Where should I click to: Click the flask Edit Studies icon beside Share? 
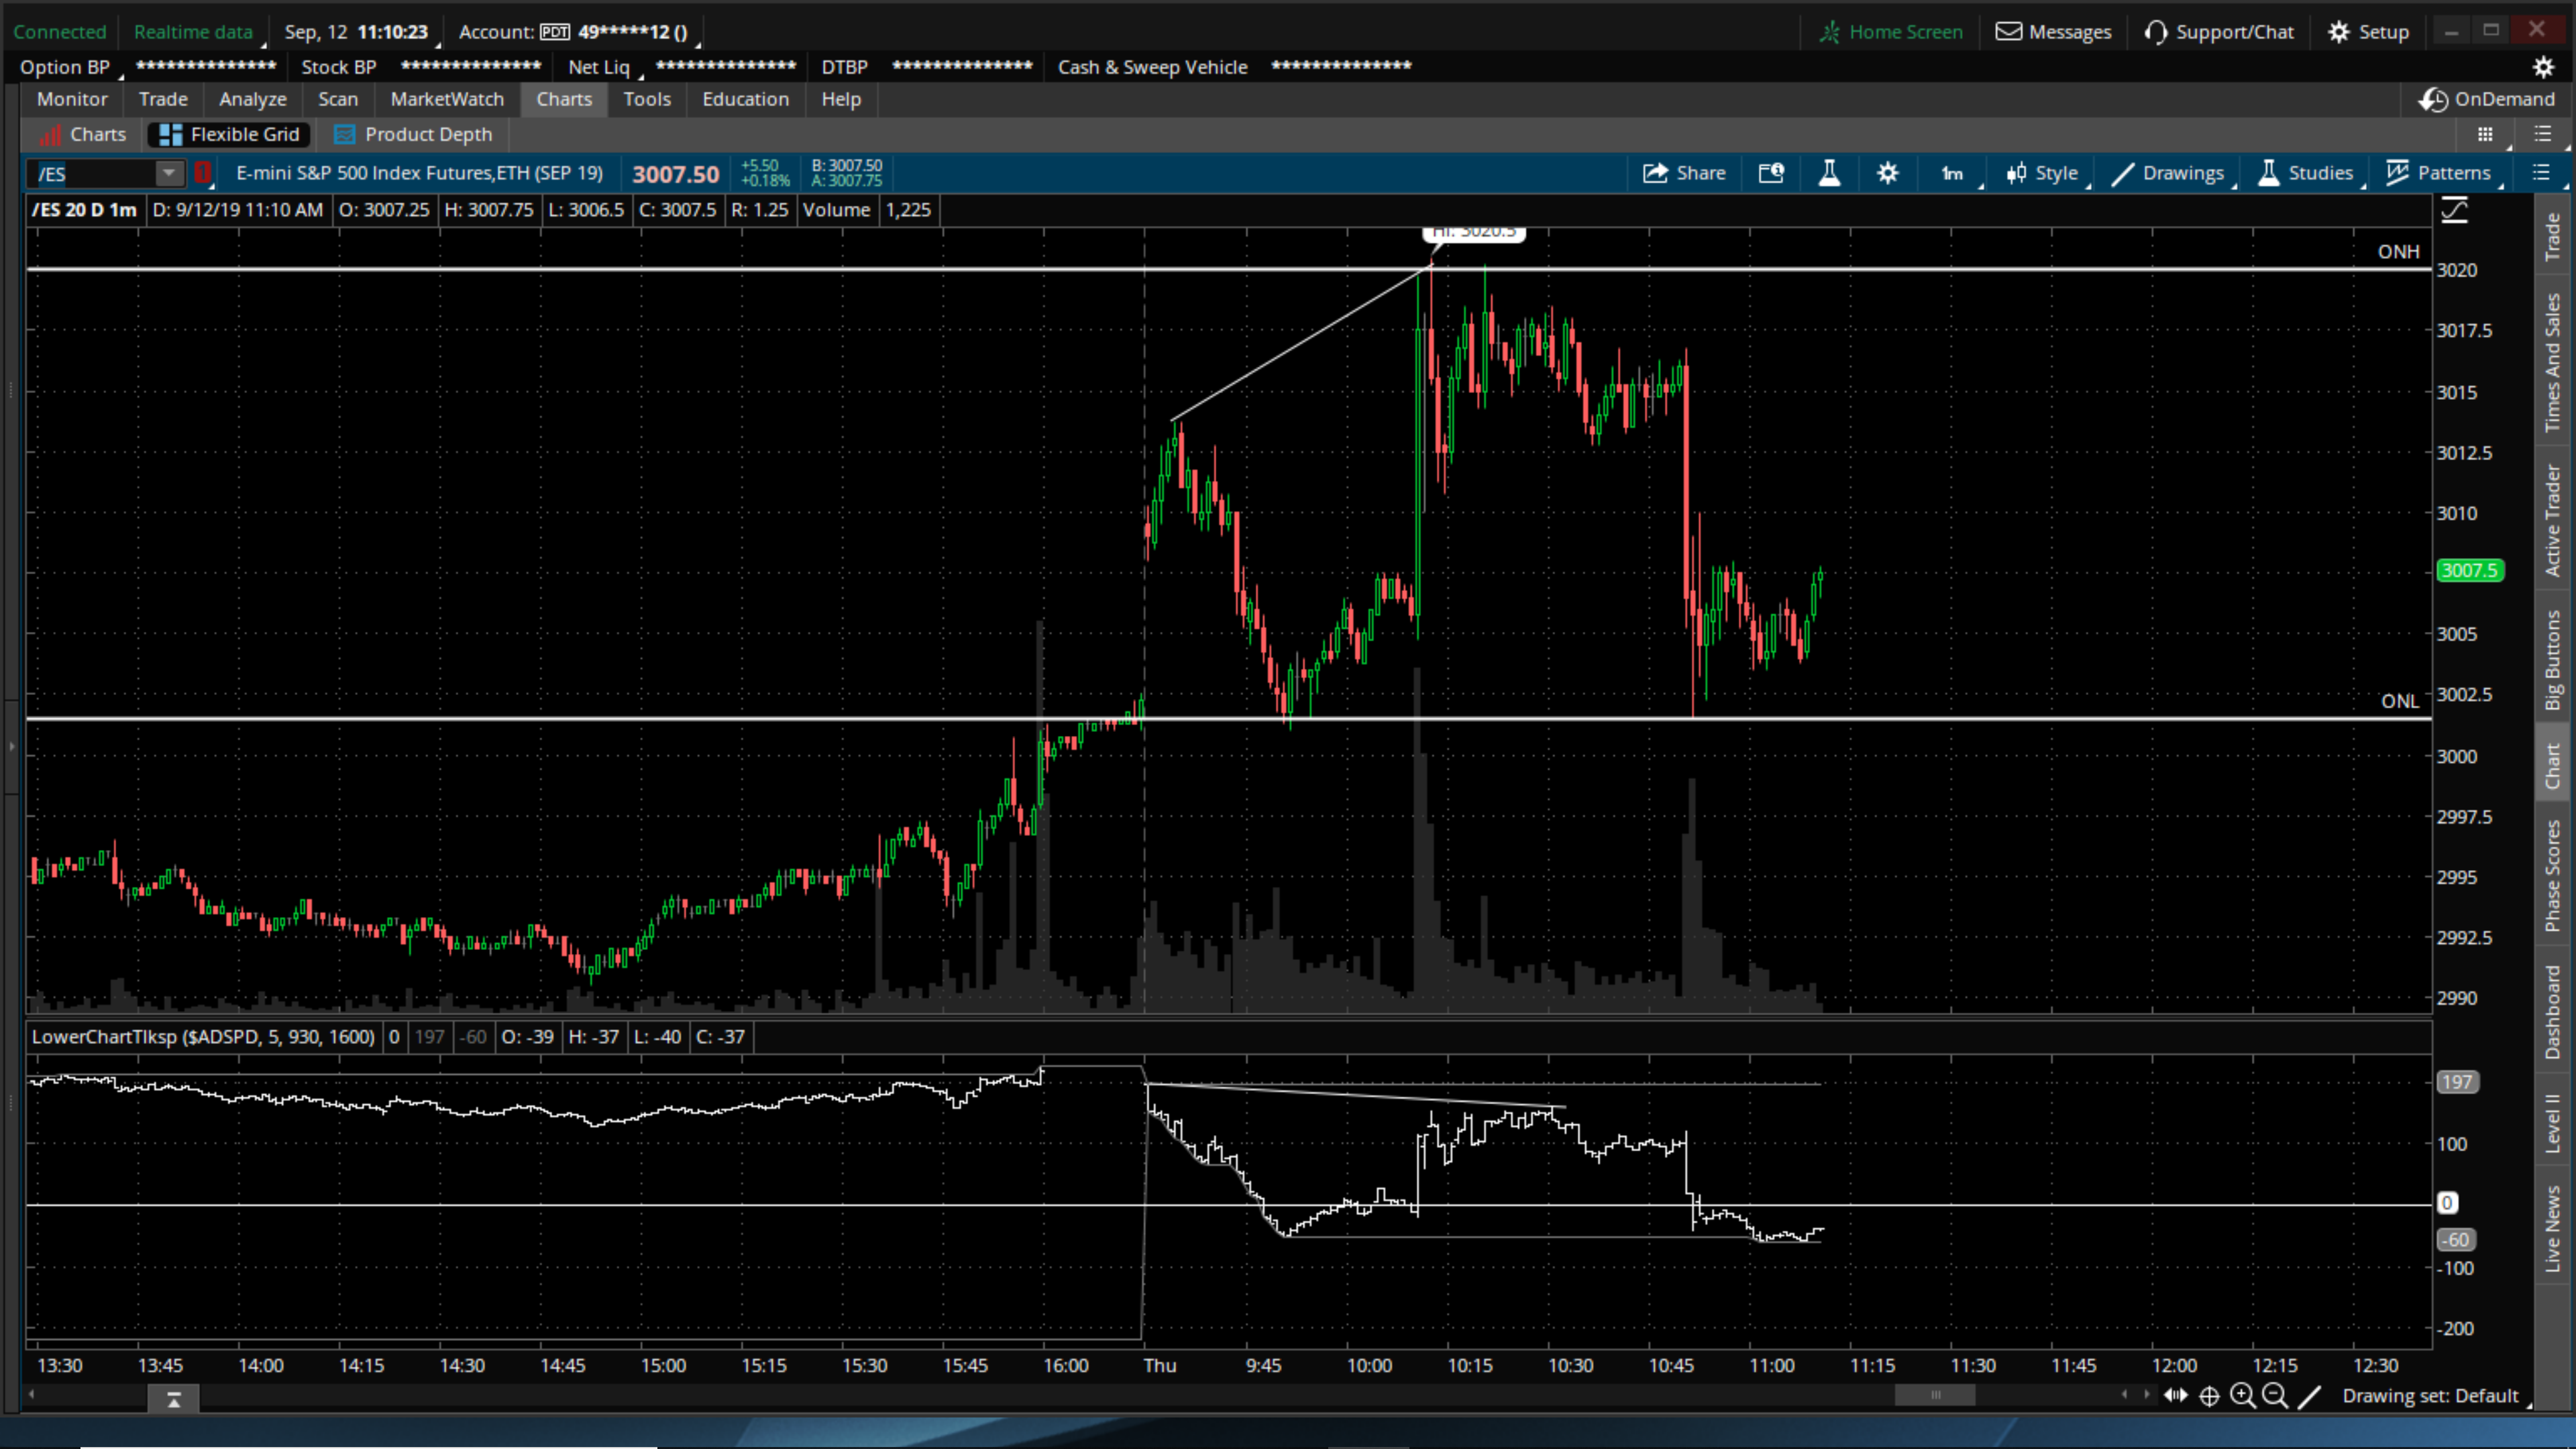coord(1829,173)
